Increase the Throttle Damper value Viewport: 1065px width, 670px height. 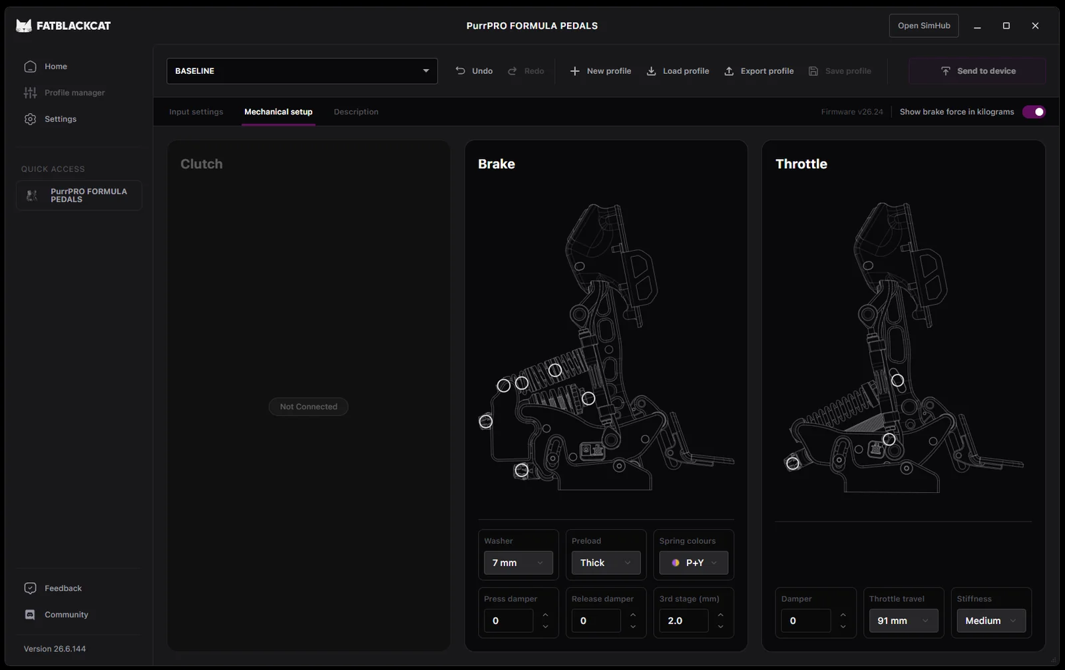point(843,615)
